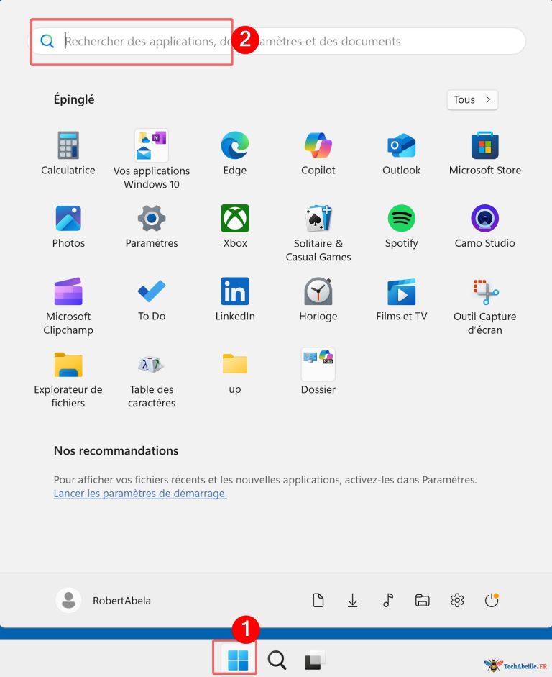Open Horloge clock app

[x=318, y=299]
